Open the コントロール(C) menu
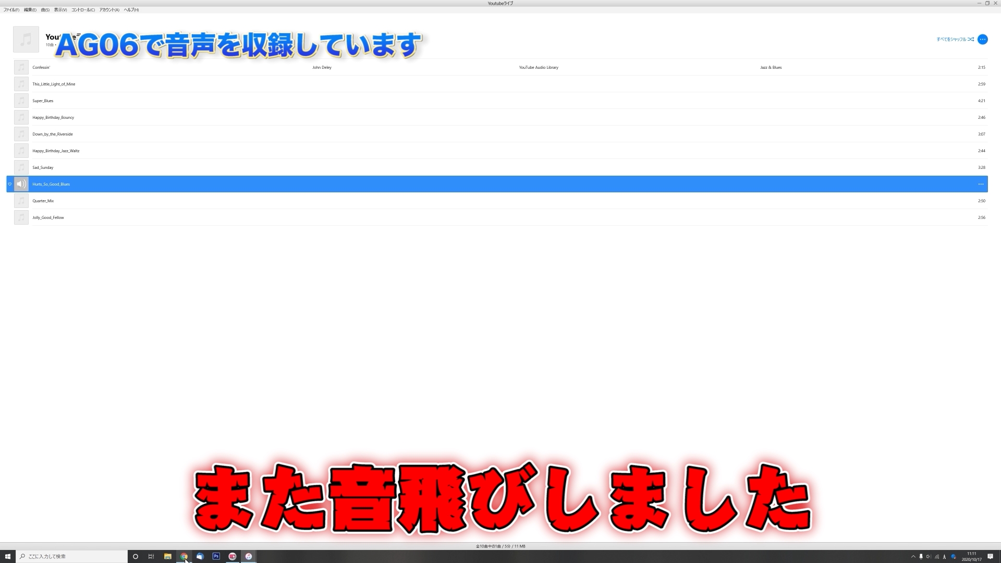The width and height of the screenshot is (1001, 563). 83,10
